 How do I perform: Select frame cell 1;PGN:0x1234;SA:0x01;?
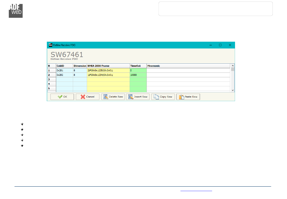[x=108, y=75]
